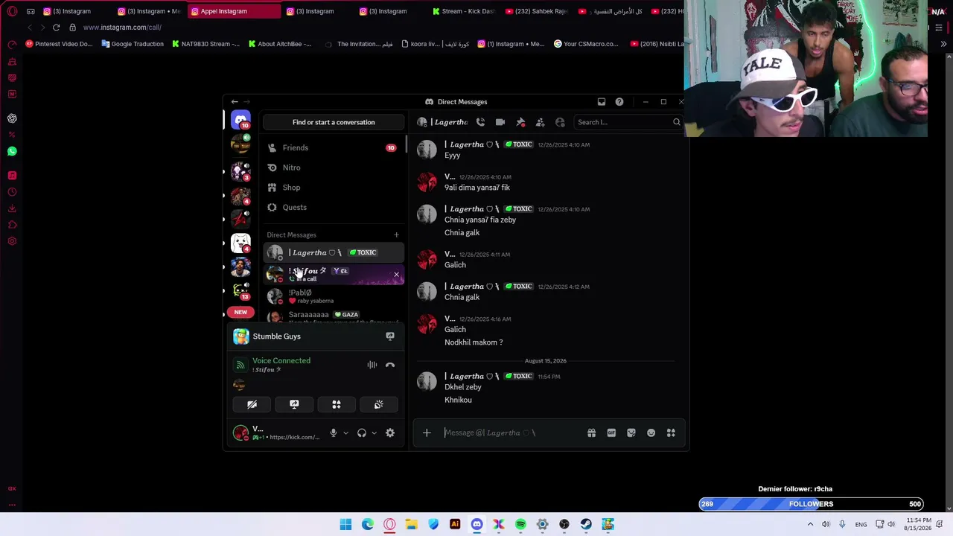Viewport: 953px width, 536px height.
Task: Disconnect from the voice call
Action: click(390, 365)
